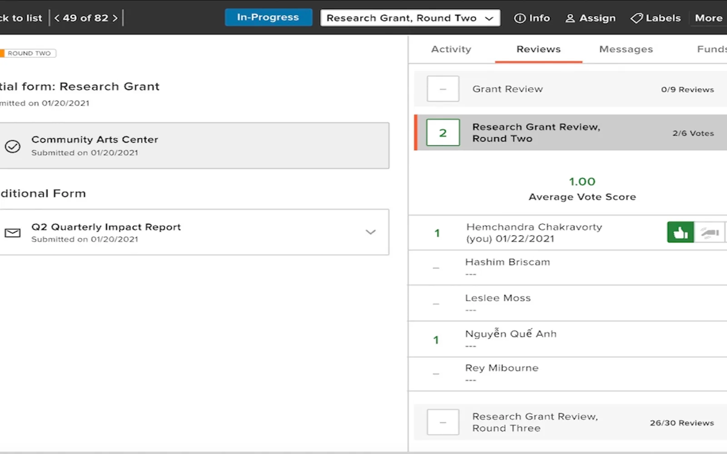The width and height of the screenshot is (727, 454).
Task: Select reviewer Hemchandra Chakravorty row
Action: (x=568, y=233)
